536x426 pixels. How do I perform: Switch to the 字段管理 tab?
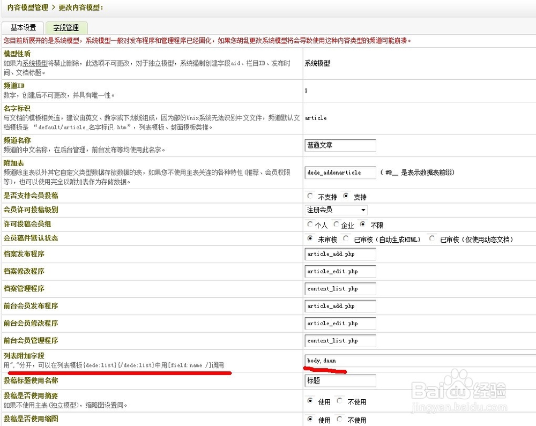point(66,27)
